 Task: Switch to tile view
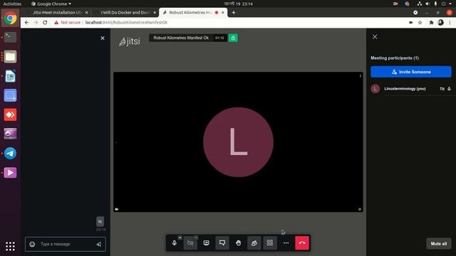(x=270, y=243)
